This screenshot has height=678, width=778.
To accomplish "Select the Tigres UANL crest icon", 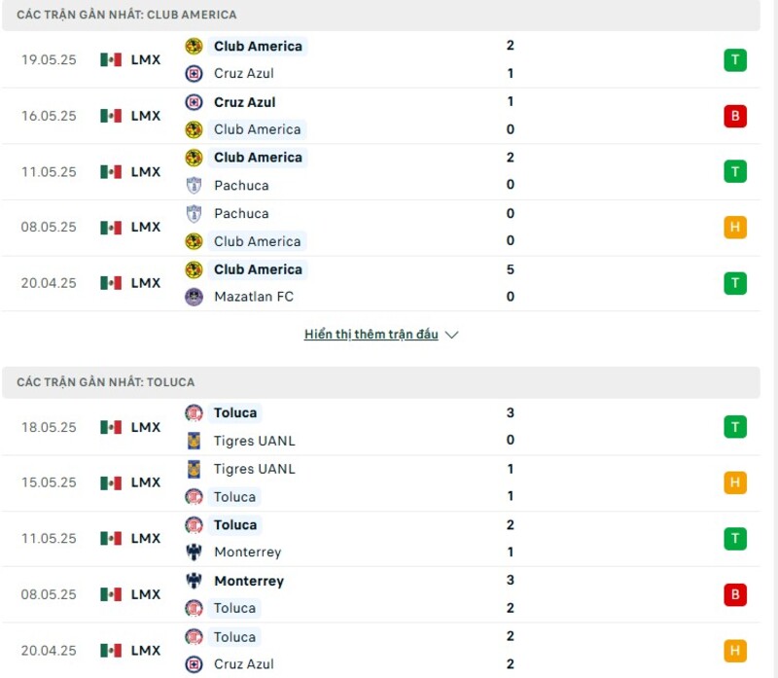I will [x=194, y=441].
